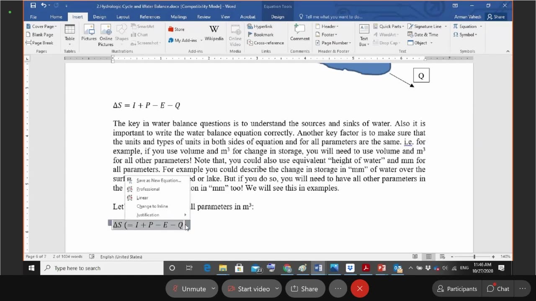The image size is (536, 301).
Task: Open File Explorer from the taskbar
Action: 223,268
